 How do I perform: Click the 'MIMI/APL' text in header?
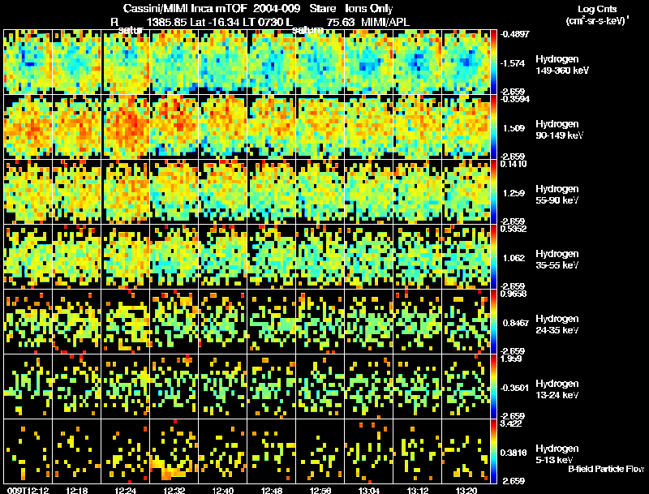click(385, 23)
